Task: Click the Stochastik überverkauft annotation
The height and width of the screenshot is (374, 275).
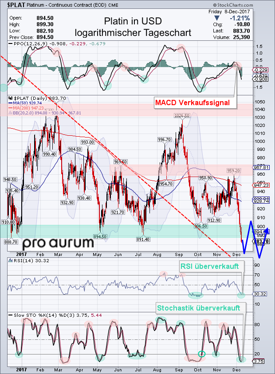Action: (199, 307)
